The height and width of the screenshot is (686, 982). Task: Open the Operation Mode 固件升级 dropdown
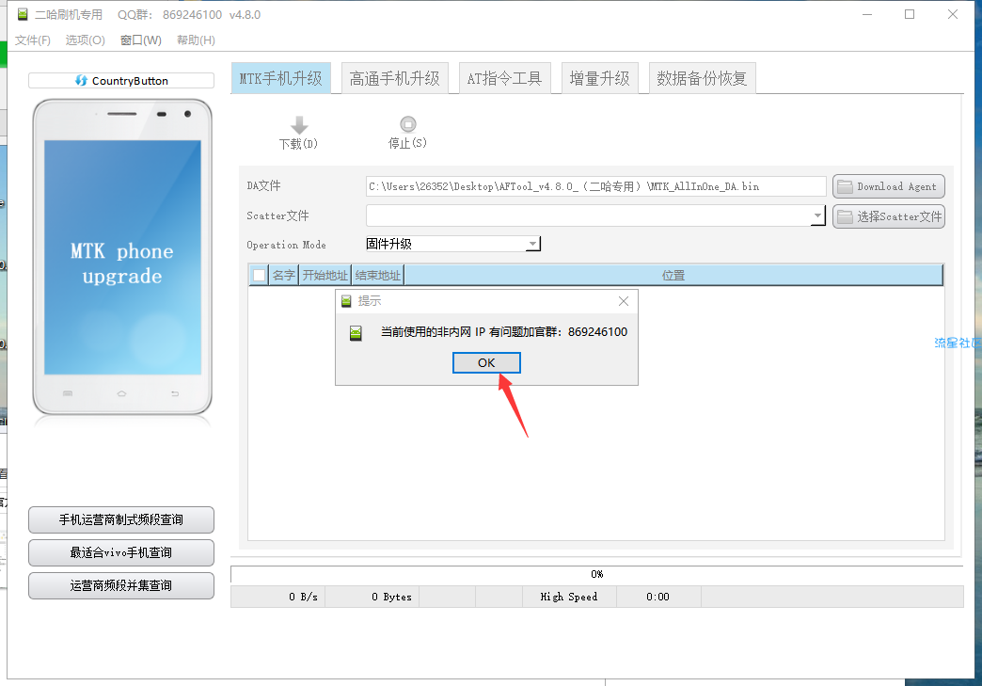[452, 244]
